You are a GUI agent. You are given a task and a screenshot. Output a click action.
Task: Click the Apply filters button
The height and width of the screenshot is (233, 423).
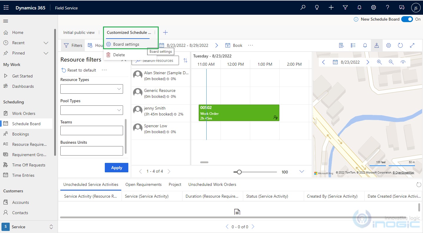pos(116,168)
